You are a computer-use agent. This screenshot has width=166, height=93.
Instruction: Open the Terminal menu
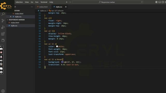tap(44, 2)
